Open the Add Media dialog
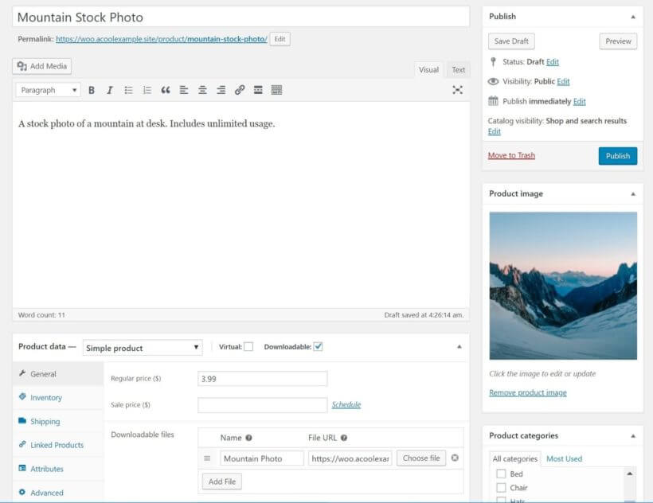The image size is (653, 503). (41, 66)
